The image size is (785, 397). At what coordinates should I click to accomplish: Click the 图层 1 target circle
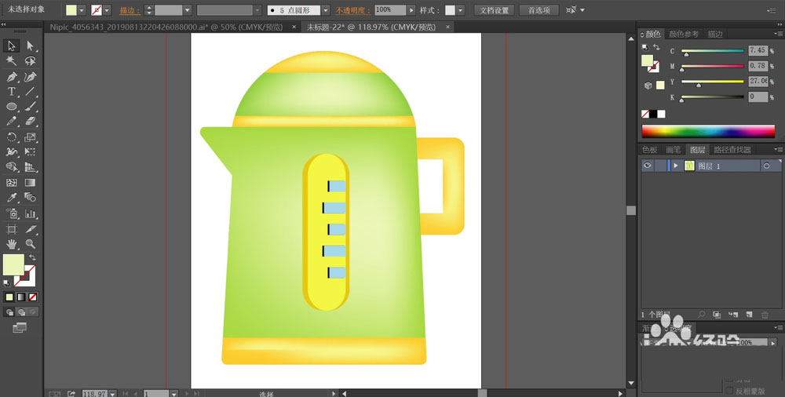(x=766, y=166)
